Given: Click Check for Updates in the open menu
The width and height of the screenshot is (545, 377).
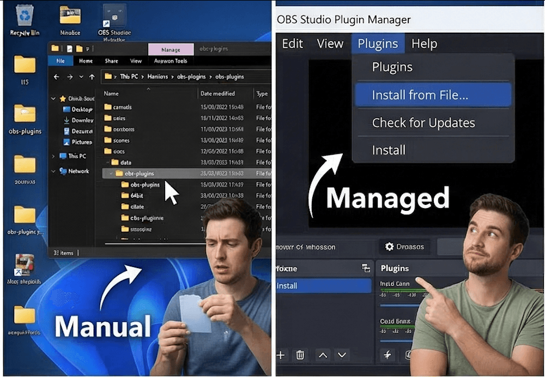Looking at the screenshot, I should (424, 123).
